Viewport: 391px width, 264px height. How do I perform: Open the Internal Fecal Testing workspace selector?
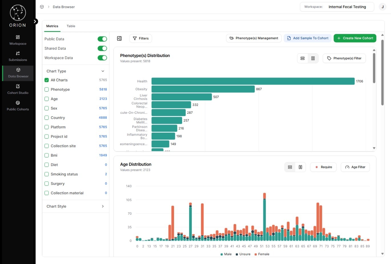(x=337, y=7)
